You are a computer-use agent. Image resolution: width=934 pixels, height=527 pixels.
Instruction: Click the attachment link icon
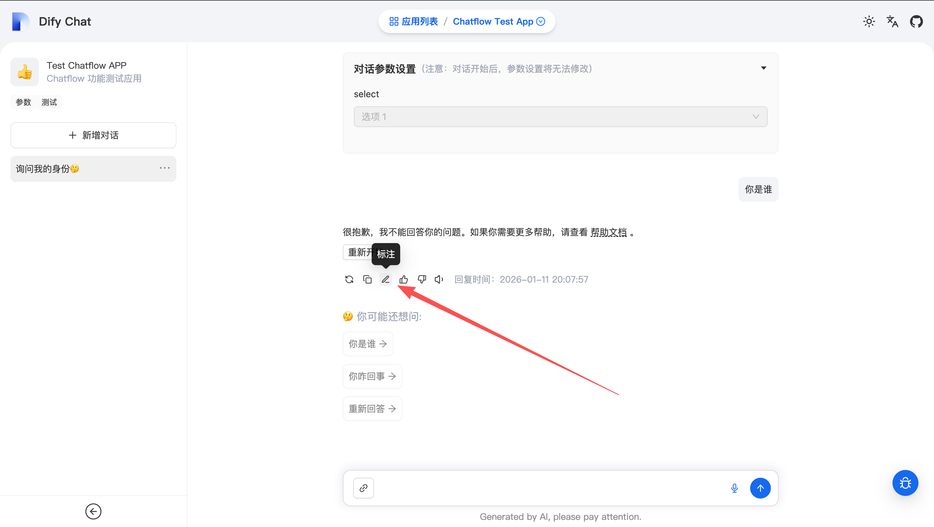(363, 488)
